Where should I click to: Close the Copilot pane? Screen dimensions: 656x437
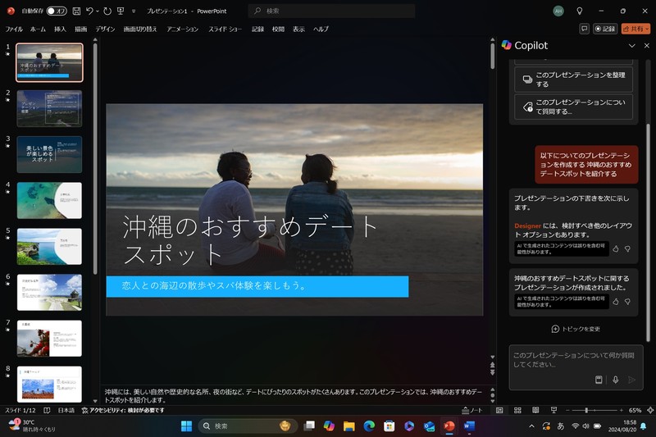click(647, 46)
